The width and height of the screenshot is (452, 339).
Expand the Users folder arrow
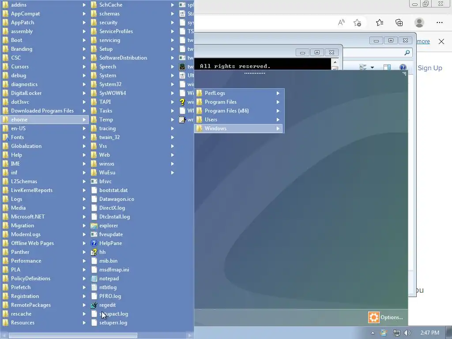[278, 120]
